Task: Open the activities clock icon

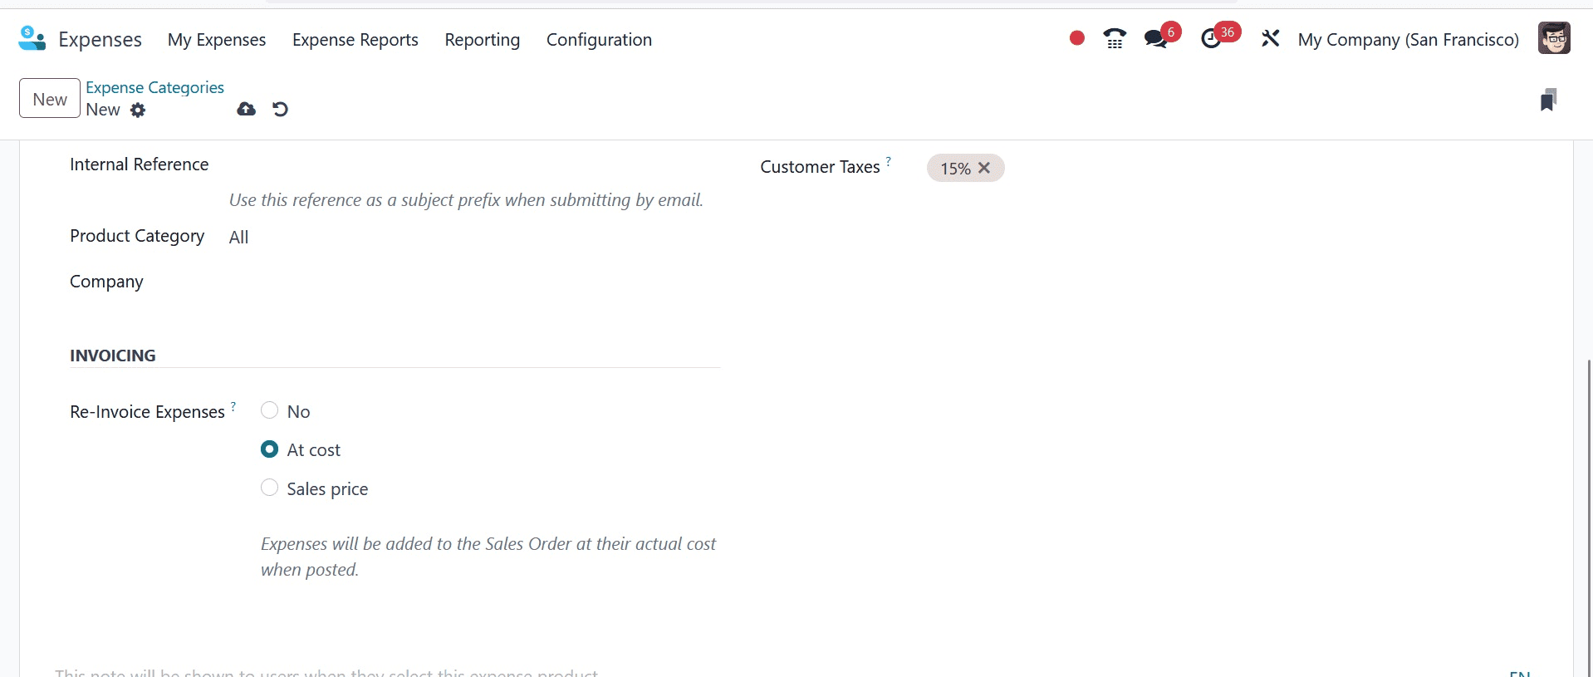Action: click(1211, 38)
